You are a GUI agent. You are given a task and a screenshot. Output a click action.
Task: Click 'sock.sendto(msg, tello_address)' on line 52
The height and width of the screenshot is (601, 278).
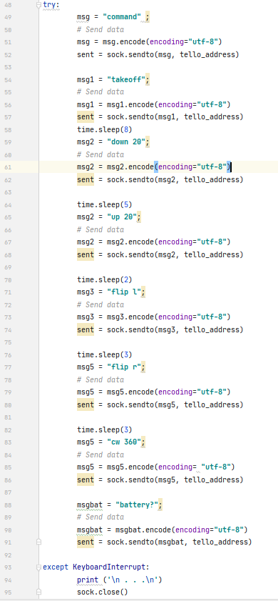(173, 54)
